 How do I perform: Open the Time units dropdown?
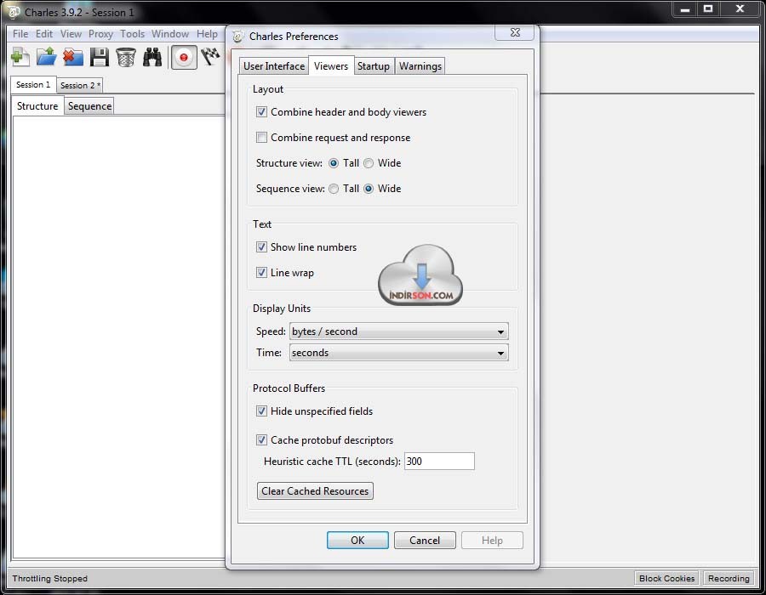click(x=398, y=353)
